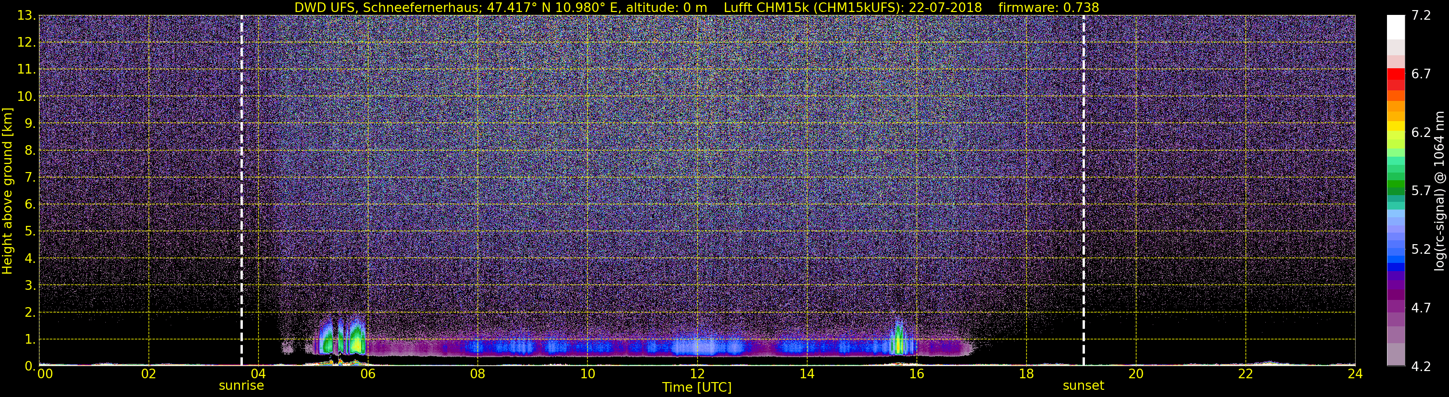Click the height axis tick '7.'
The height and width of the screenshot is (397, 1449).
pyautogui.click(x=30, y=178)
